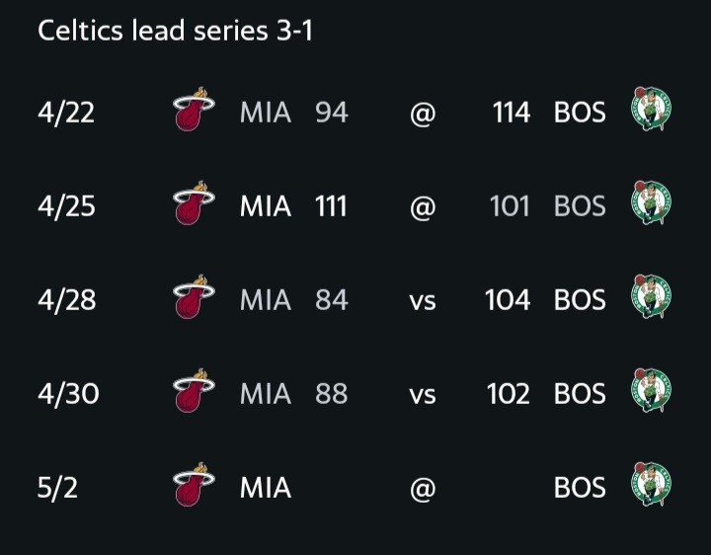Select the BOS 114 score on 4/22
711x555 pixels.
tap(512, 113)
